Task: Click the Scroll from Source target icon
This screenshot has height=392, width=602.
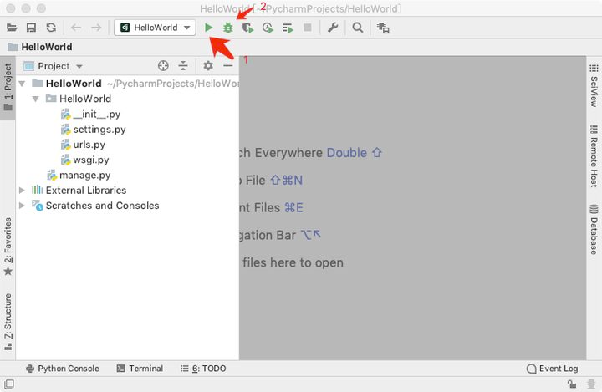Action: [x=163, y=66]
